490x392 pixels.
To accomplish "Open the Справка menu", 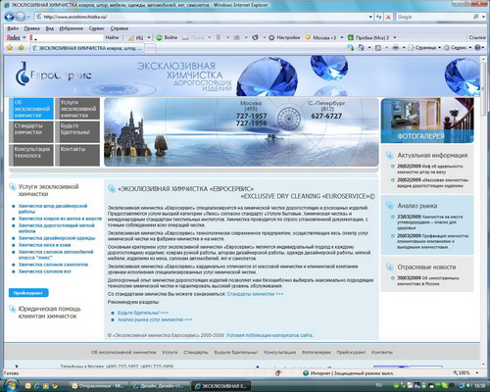I will click(x=120, y=28).
